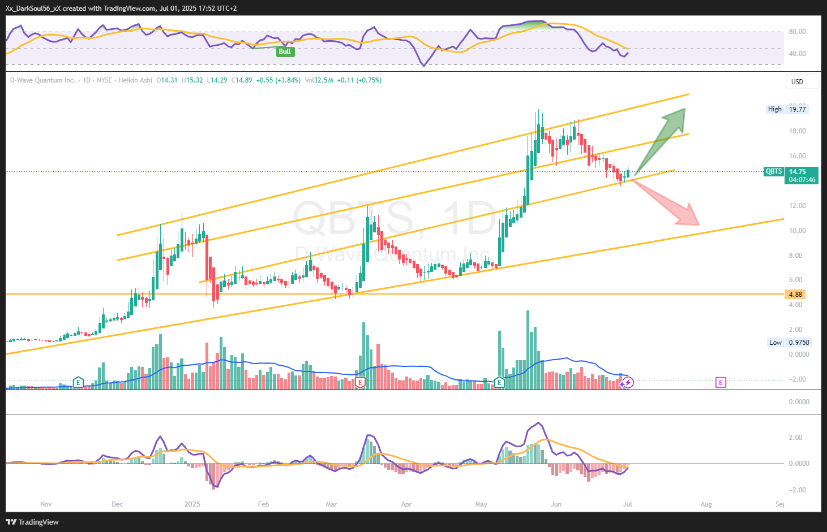Click the May label on time axis

pos(481,504)
